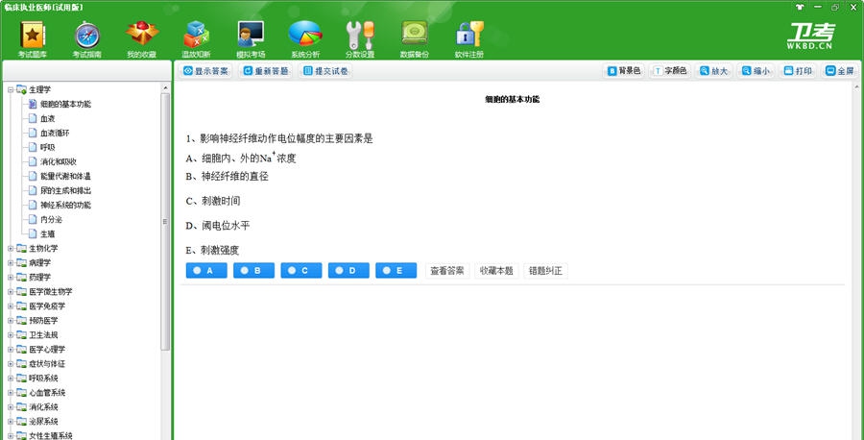Open 背景色 background color picker
The image size is (864, 440).
tap(624, 71)
